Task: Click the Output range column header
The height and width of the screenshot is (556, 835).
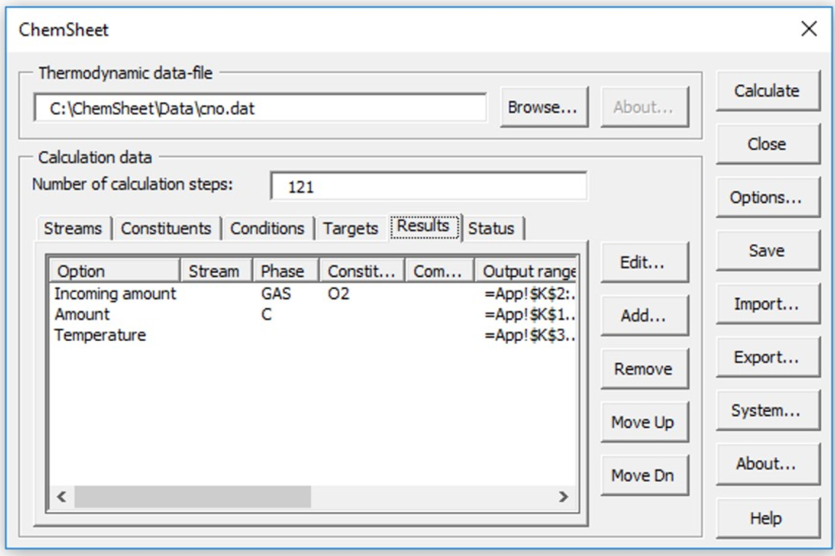Action: (x=528, y=271)
